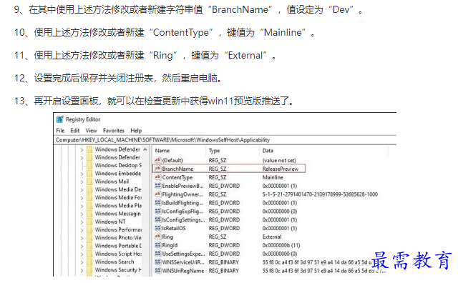Expand the Windows Script Ho tree node

(82, 254)
